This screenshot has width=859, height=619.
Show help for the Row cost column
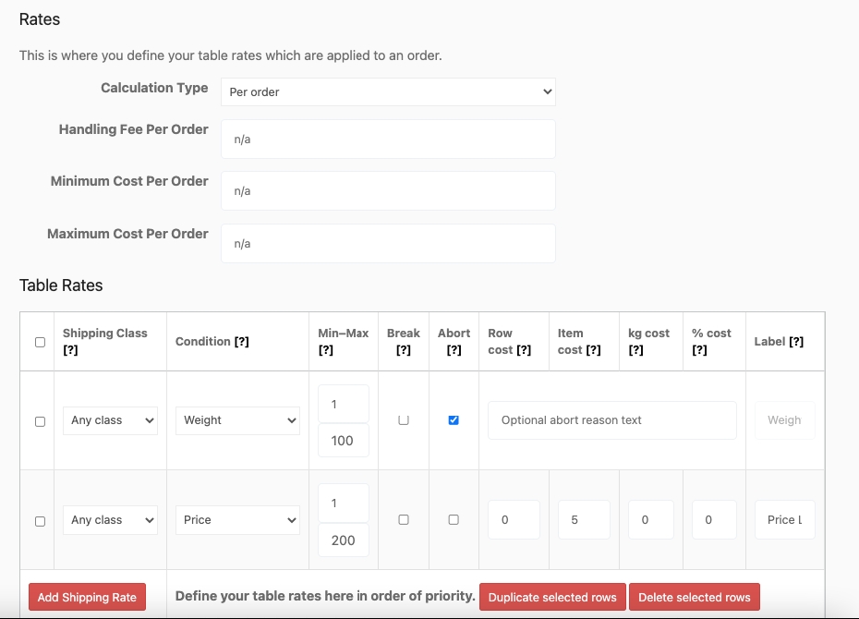(x=523, y=350)
